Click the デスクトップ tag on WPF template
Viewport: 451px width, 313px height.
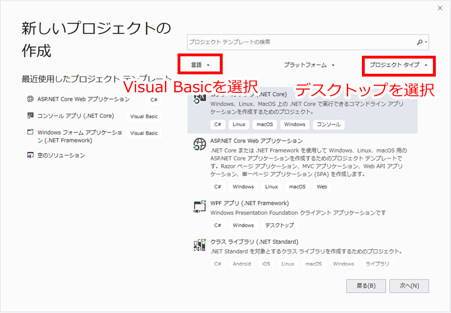pyautogui.click(x=279, y=225)
